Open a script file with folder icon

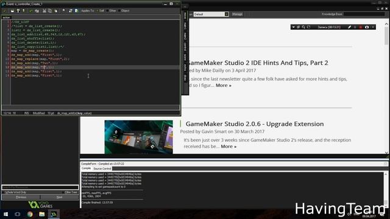[x=12, y=11]
